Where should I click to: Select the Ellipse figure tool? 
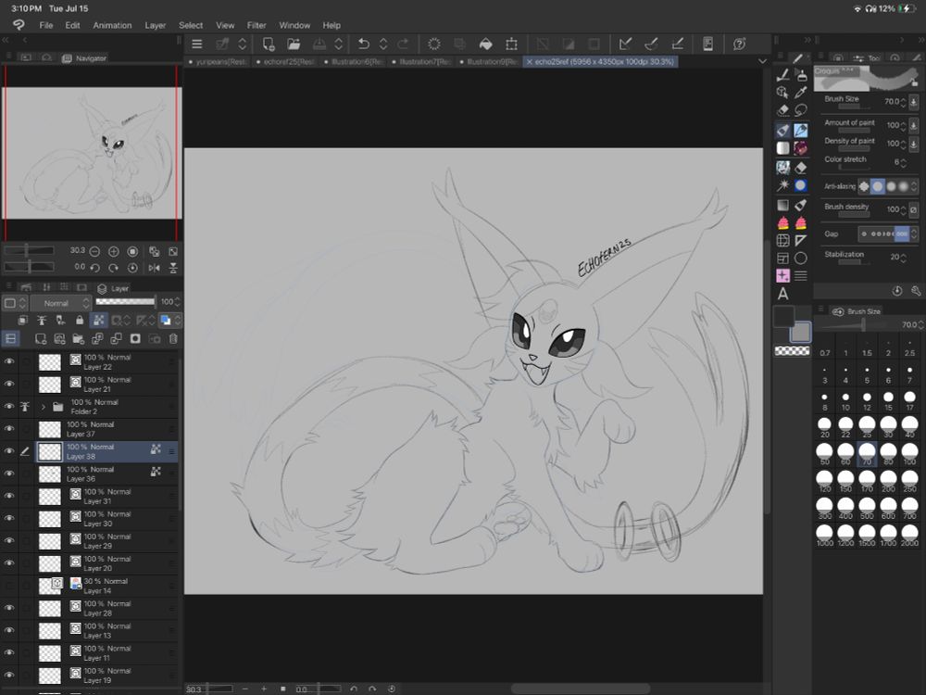pos(801,259)
